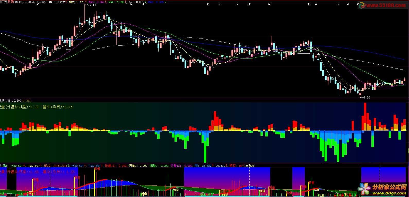Click the yellow 量比(当日):1.25 label
Image resolution: width=409 pixels, height=197 pixels.
tap(58, 107)
